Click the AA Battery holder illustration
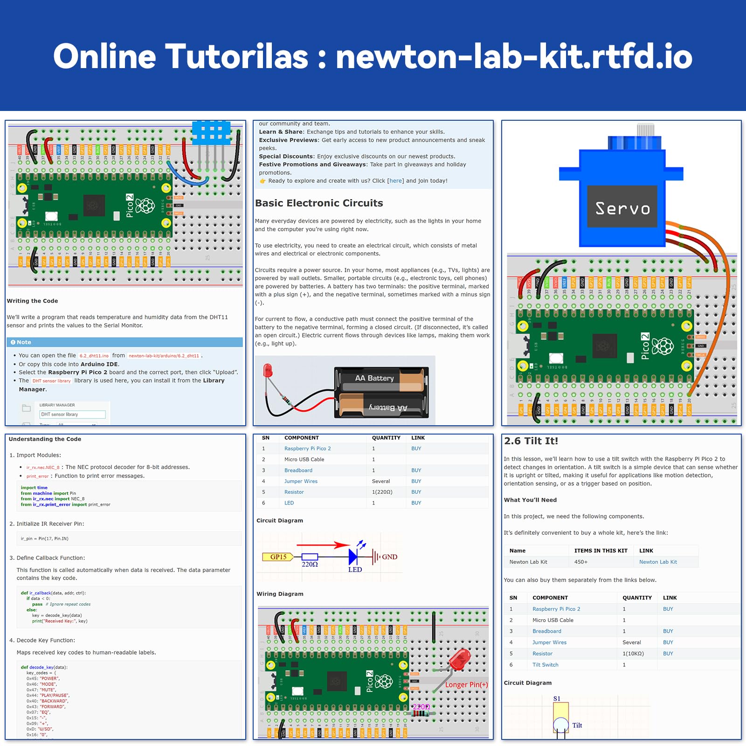 381,393
